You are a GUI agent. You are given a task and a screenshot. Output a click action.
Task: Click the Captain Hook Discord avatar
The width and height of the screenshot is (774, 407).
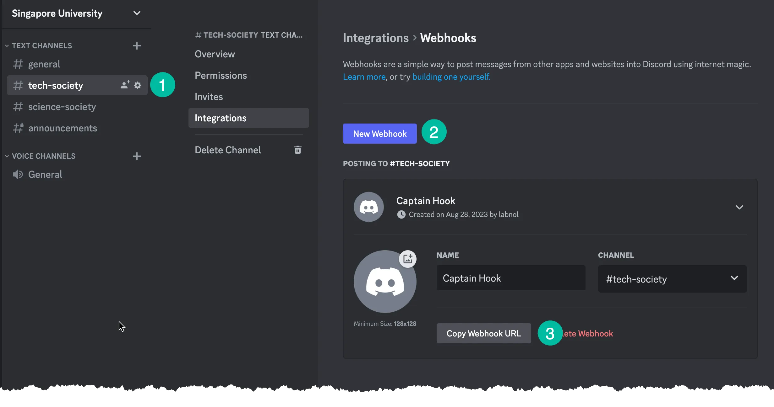click(368, 207)
